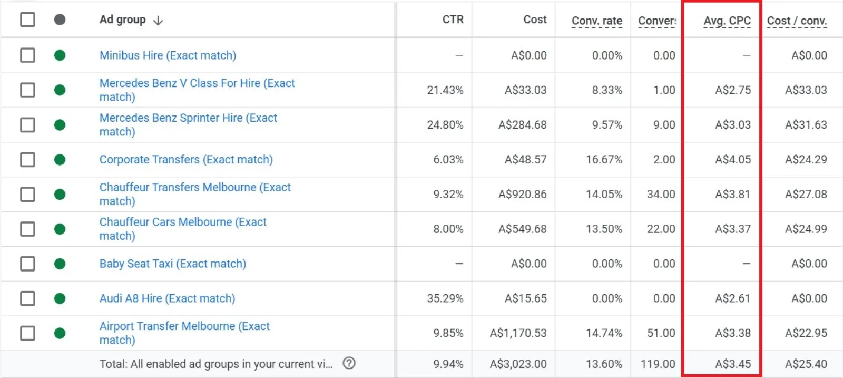Click the Total: All enabled ad groups label
This screenshot has width=843, height=378.
[216, 364]
